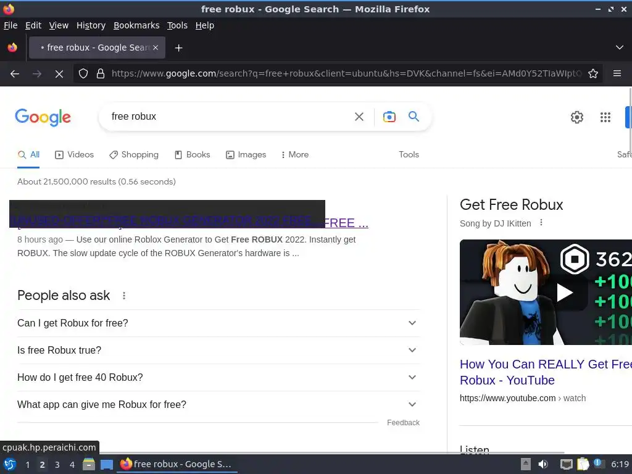Open the taskbar file manager icon

89,464
